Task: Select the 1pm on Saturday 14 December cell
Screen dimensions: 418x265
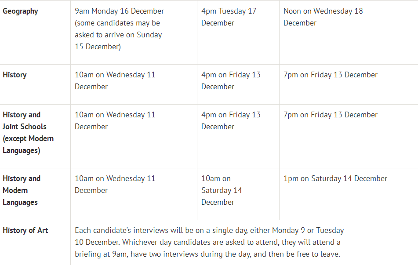Action: pyautogui.click(x=335, y=178)
